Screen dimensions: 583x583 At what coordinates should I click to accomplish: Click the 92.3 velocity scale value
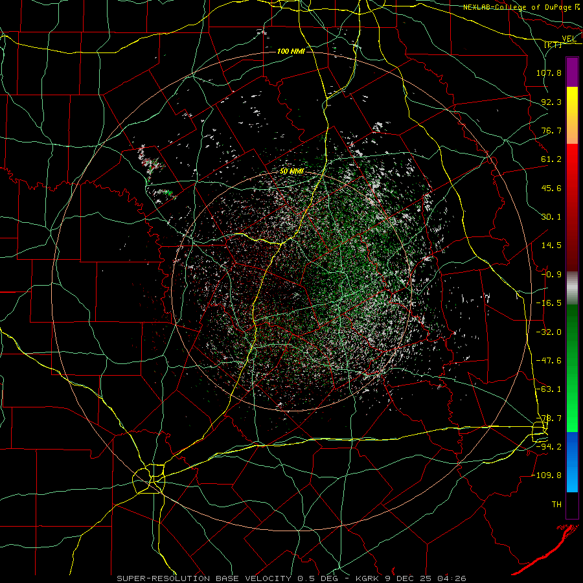click(551, 102)
